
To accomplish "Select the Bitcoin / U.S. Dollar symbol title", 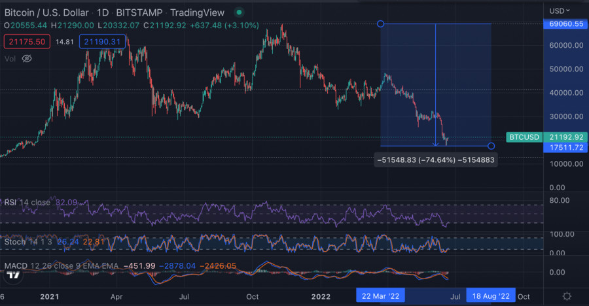I will tap(46, 13).
